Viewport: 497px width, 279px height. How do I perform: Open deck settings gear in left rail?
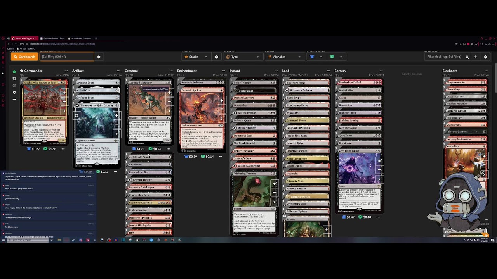pyautogui.click(x=14, y=92)
